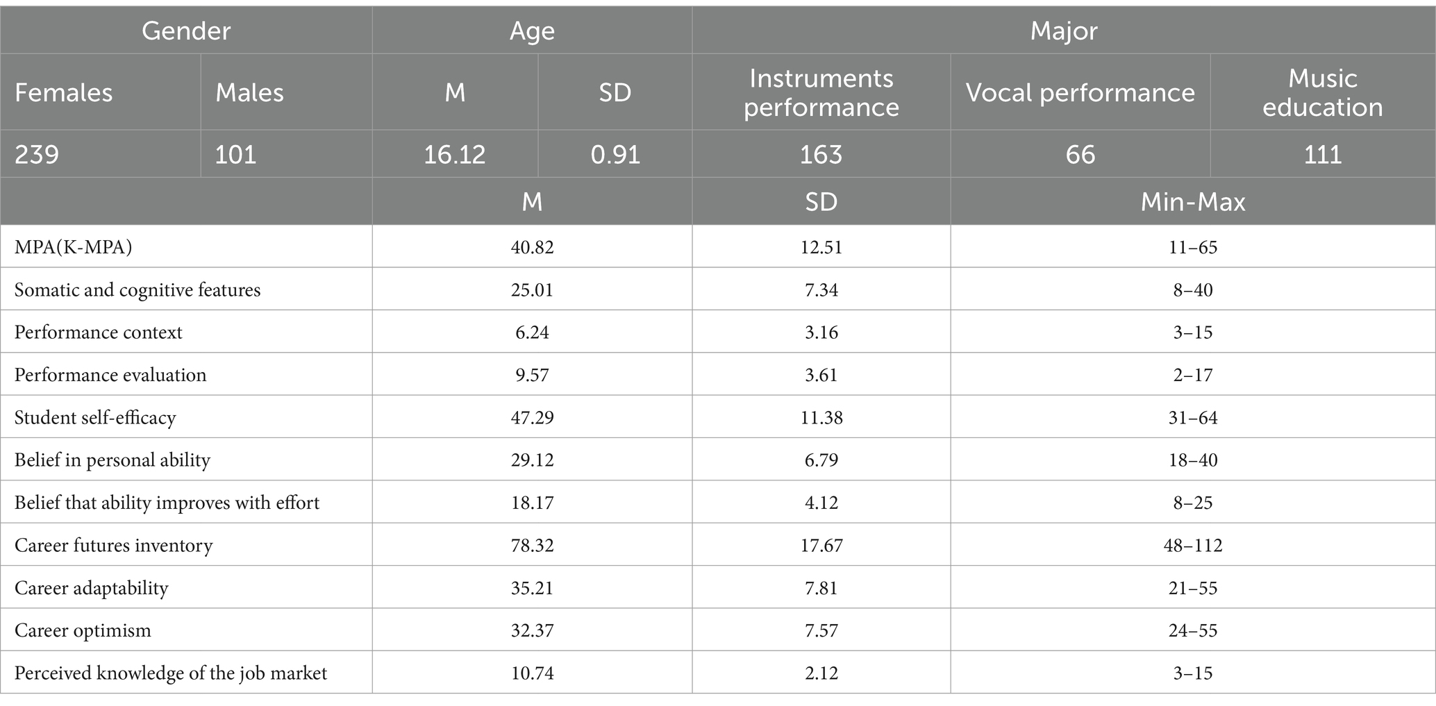Select the Performance context row label
This screenshot has width=1436, height=706.
pyautogui.click(x=99, y=332)
